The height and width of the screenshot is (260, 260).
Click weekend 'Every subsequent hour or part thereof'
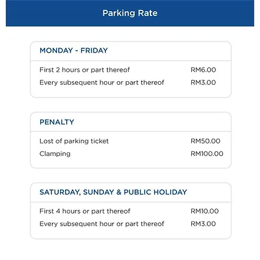pyautogui.click(x=102, y=223)
